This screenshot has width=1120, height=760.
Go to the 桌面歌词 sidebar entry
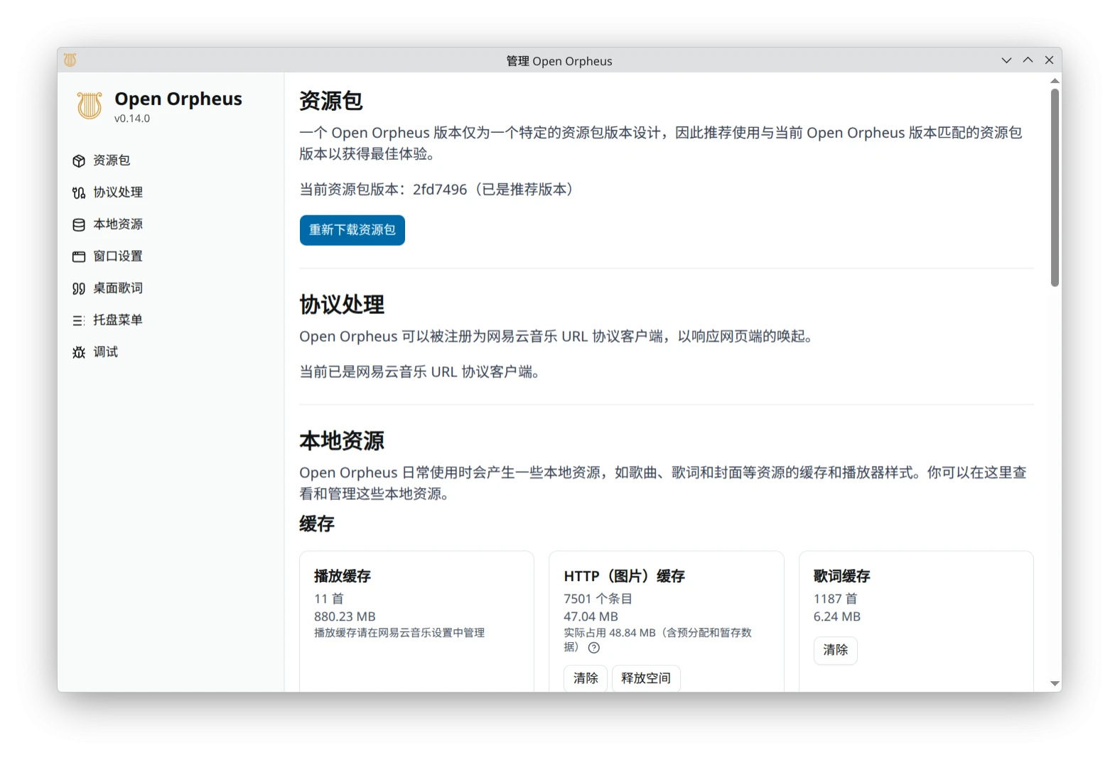click(118, 288)
